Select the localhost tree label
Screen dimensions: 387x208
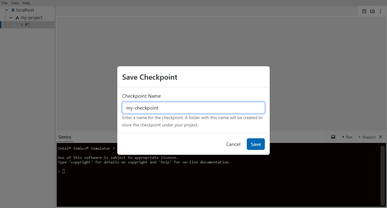pyautogui.click(x=25, y=10)
